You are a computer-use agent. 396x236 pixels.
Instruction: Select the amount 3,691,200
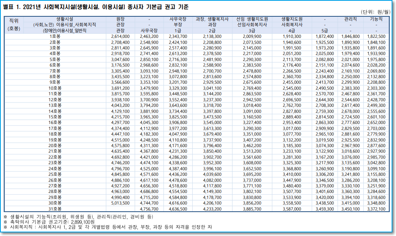click(x=120, y=88)
